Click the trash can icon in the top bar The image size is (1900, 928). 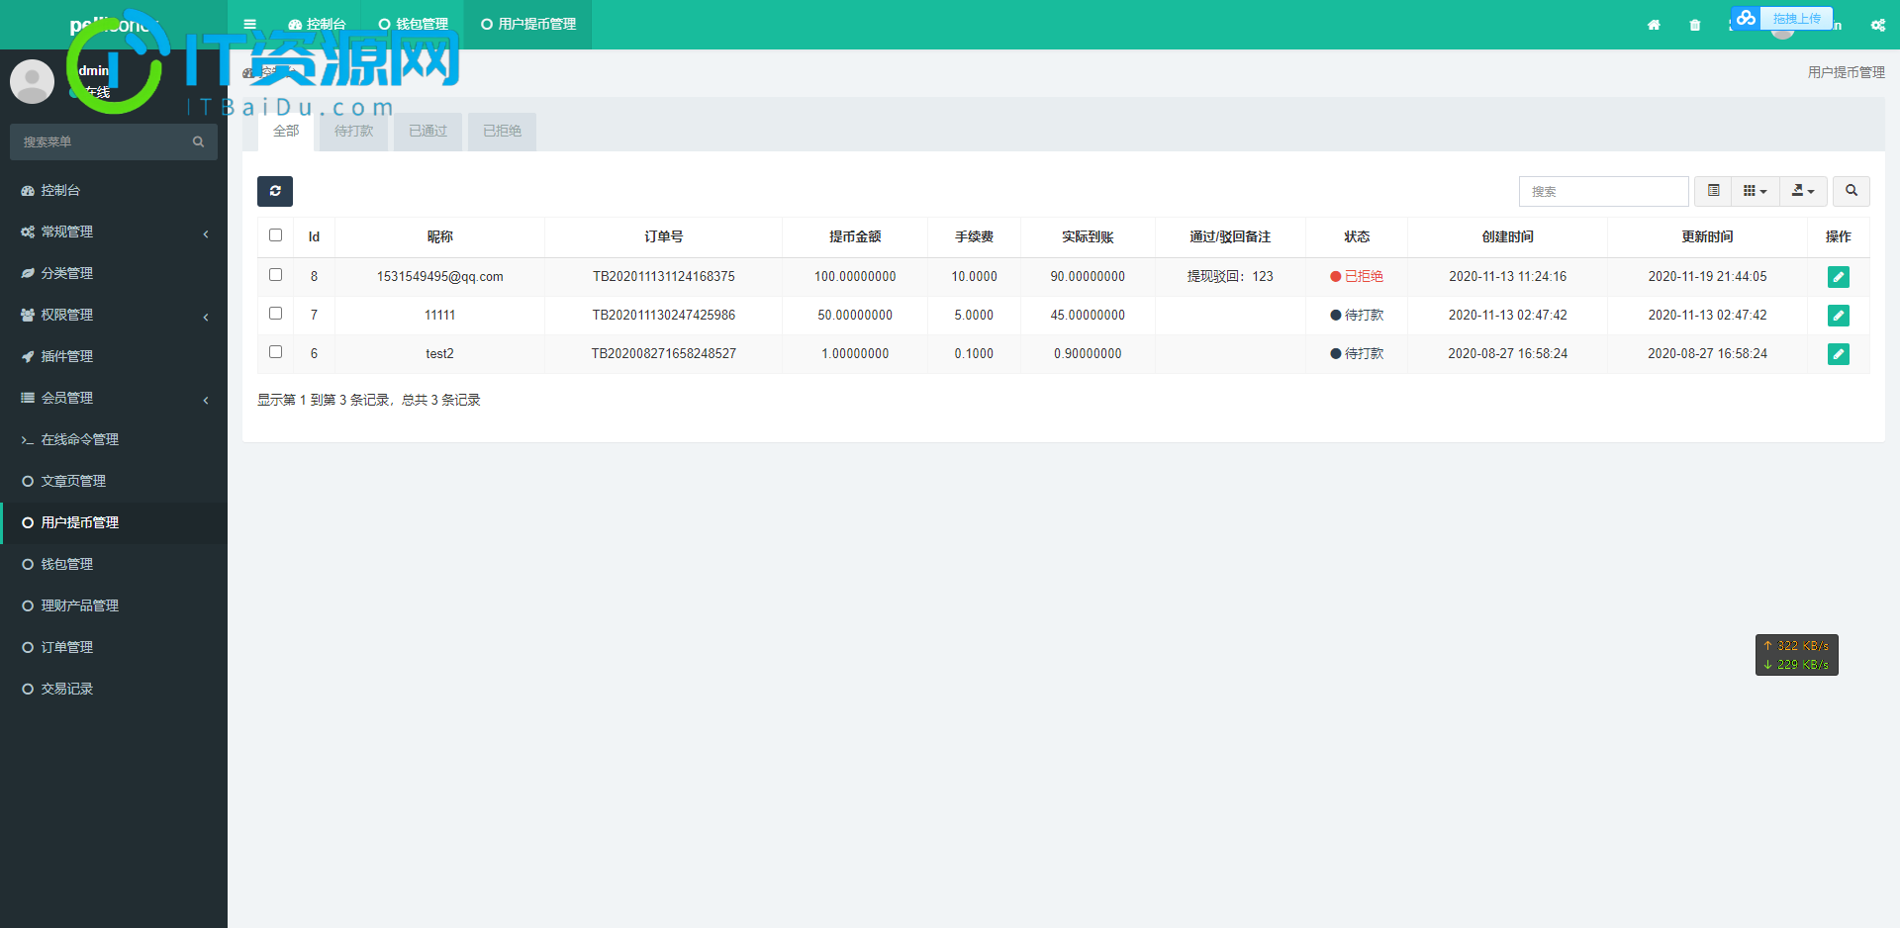[1695, 25]
